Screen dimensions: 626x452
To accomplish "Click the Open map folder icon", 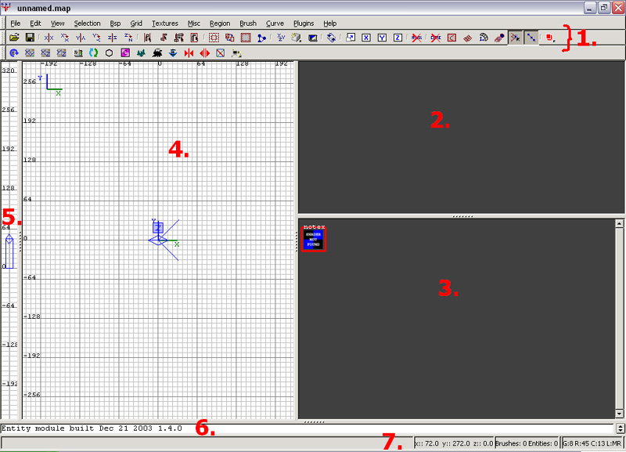I will click(x=14, y=38).
